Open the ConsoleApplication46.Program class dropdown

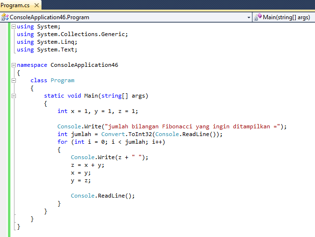[249, 17]
